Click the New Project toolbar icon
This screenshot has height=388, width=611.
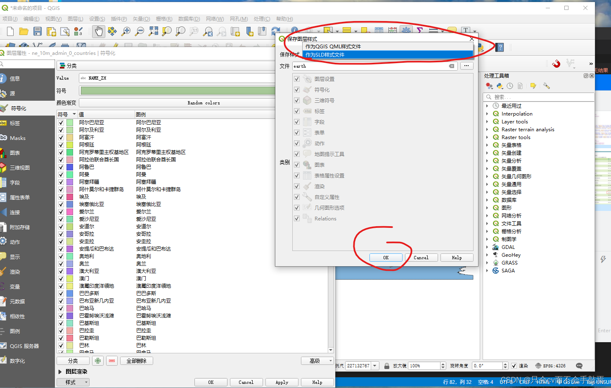[x=10, y=31]
